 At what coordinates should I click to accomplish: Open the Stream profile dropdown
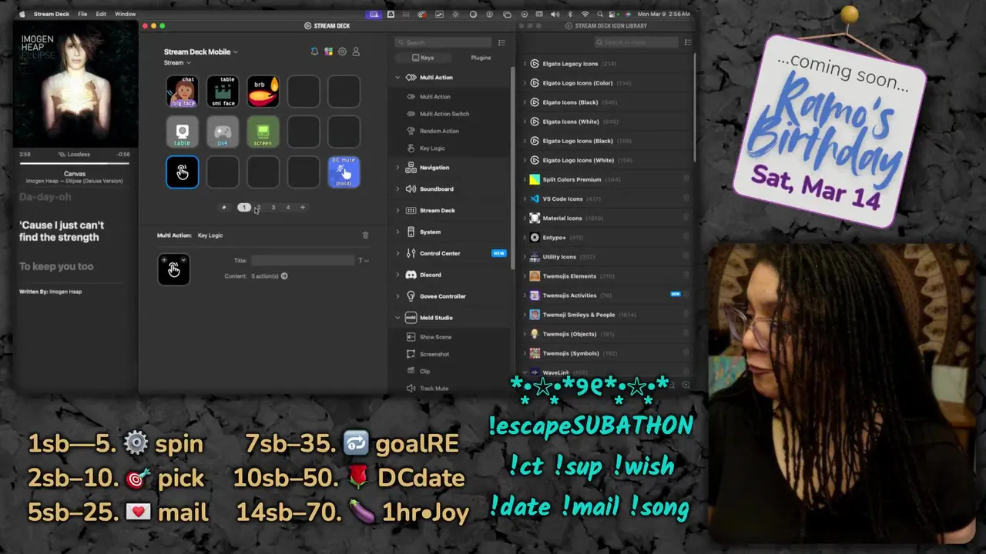(177, 63)
